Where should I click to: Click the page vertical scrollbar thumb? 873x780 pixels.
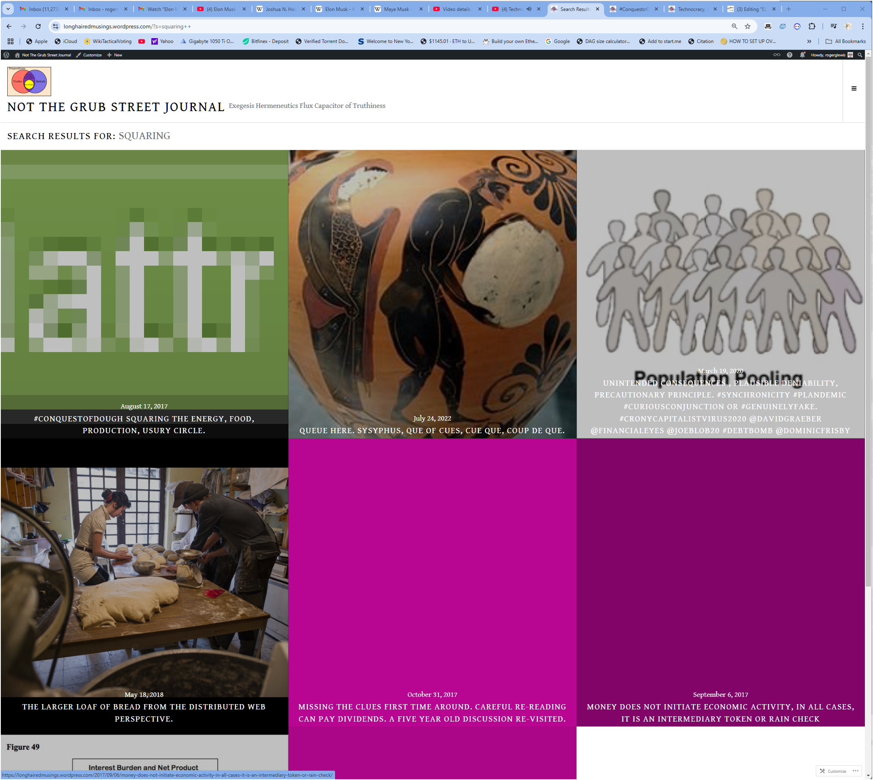point(868,321)
